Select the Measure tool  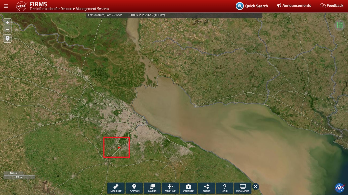(x=116, y=188)
